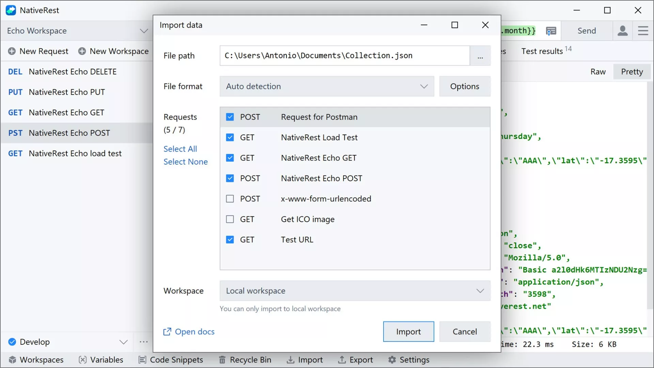The height and width of the screenshot is (368, 654).
Task: Click the New Workspace plus icon
Action: tap(82, 51)
